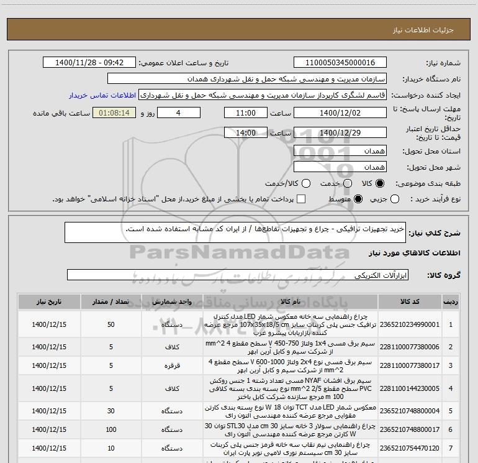Screen dimensions: 478x463
Task: Click the buyer organization name field
Action: pyautogui.click(x=247, y=79)
